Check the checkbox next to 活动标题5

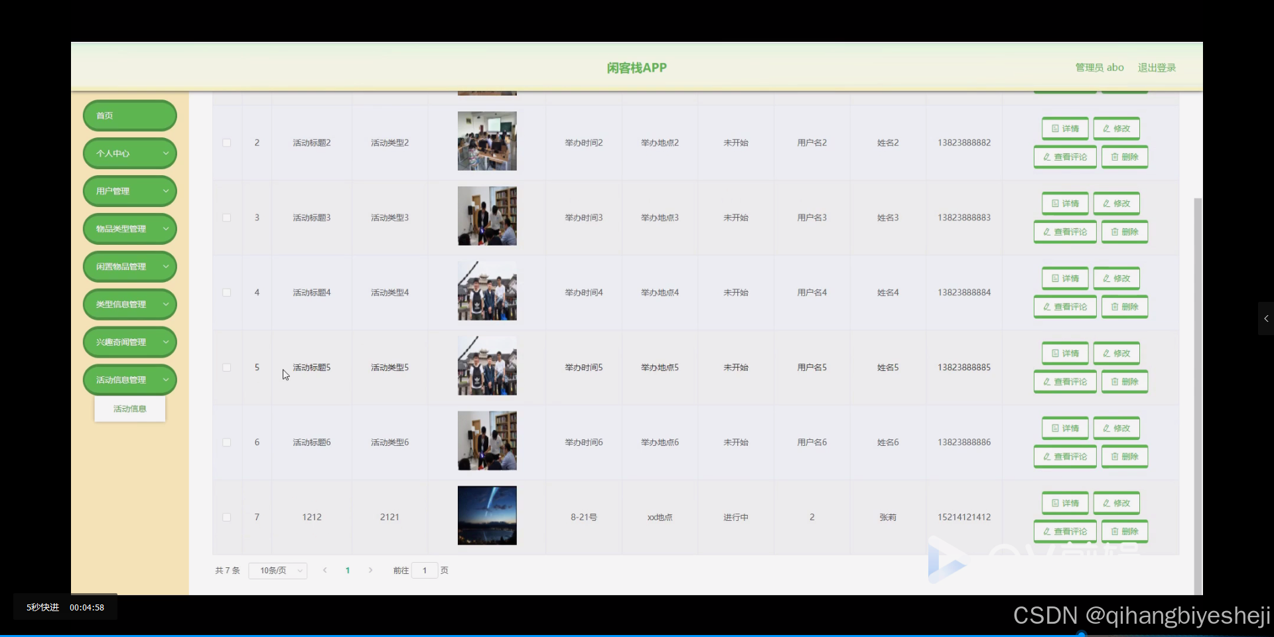click(x=226, y=368)
